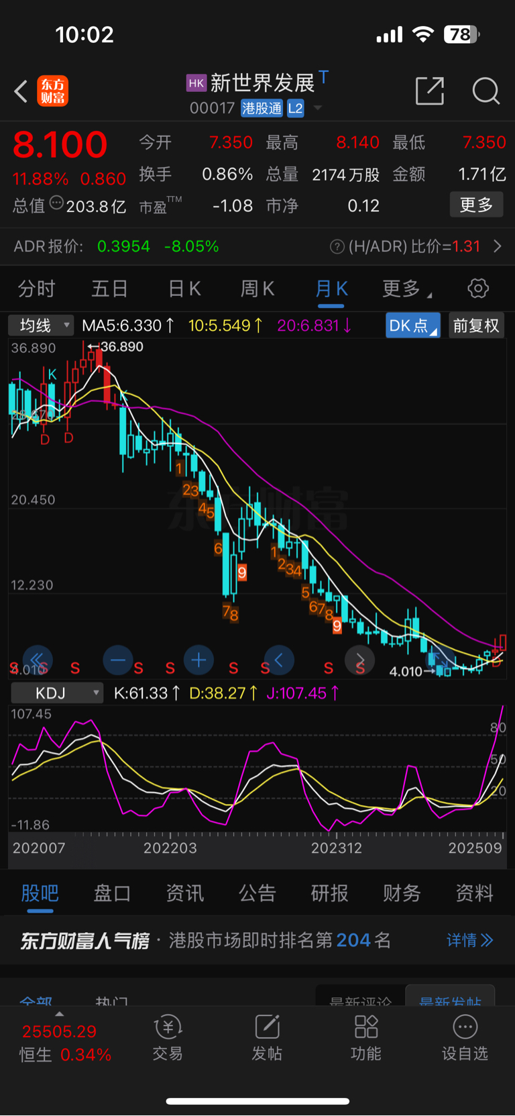Tap the 更多 button in quote panel

[x=476, y=205]
